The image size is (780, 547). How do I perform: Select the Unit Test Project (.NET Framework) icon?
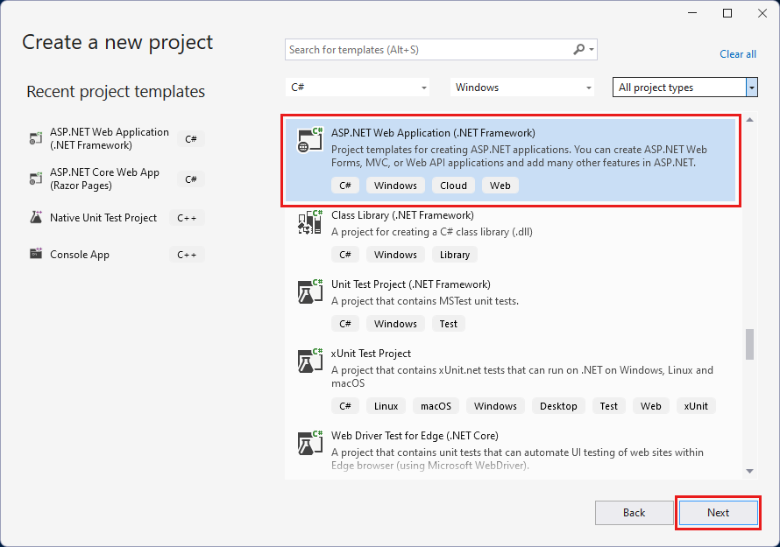pyautogui.click(x=308, y=291)
